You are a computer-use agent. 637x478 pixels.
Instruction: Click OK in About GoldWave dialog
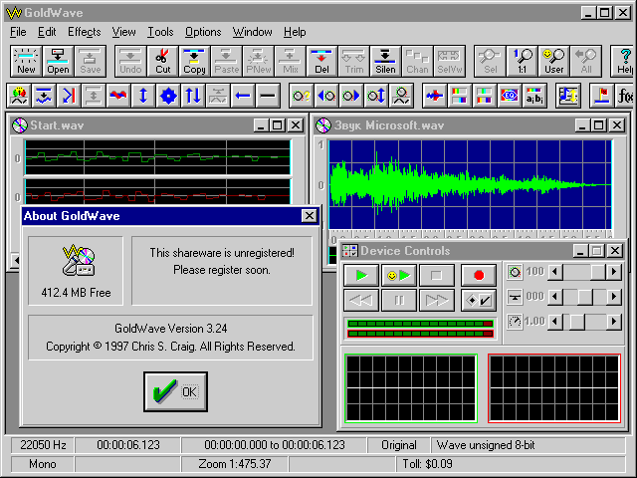pyautogui.click(x=175, y=391)
